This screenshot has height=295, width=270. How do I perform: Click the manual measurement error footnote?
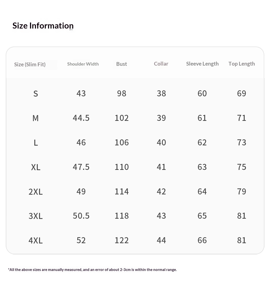pyautogui.click(x=92, y=269)
